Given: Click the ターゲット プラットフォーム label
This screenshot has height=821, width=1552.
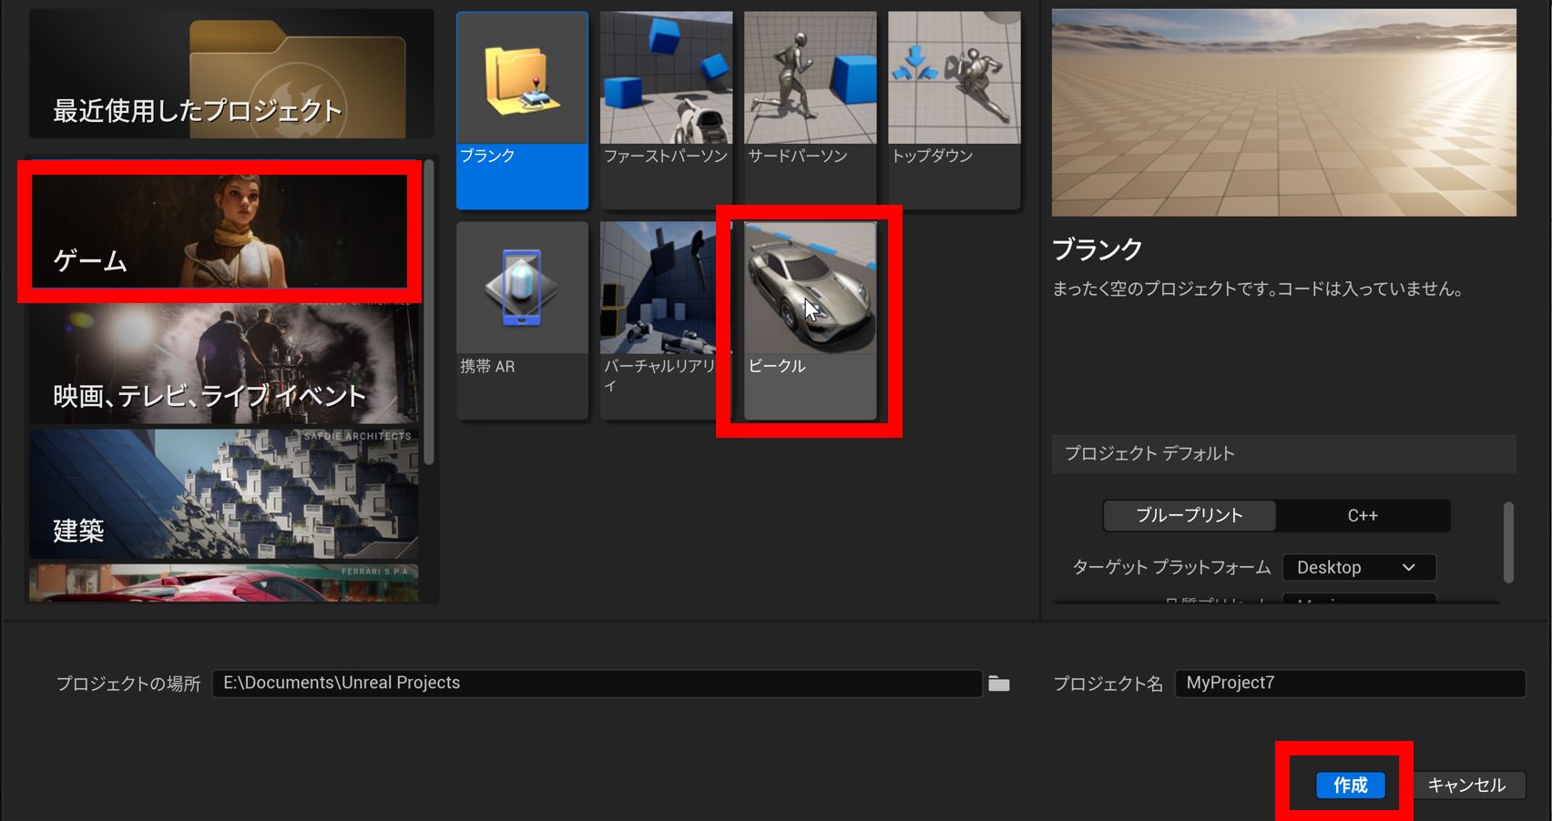Looking at the screenshot, I should [x=1171, y=567].
